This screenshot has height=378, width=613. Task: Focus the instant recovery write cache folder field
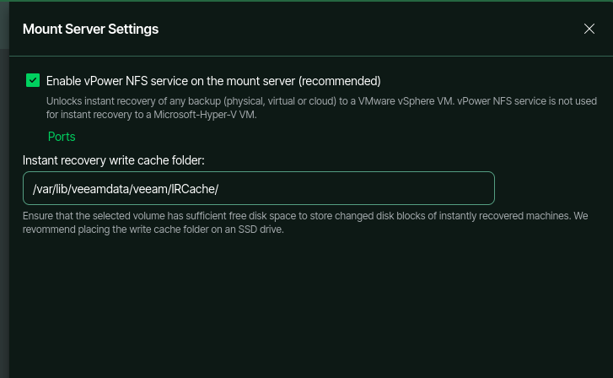click(x=258, y=188)
